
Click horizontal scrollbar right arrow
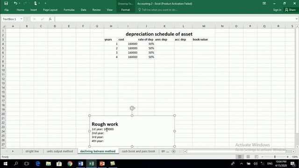pos(293,151)
